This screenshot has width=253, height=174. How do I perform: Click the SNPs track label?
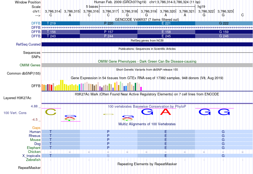tap(36, 57)
